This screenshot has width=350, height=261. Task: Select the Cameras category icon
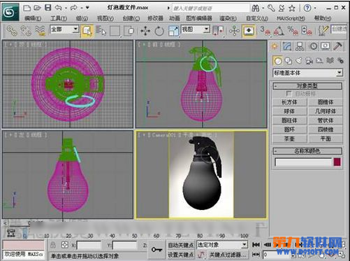coord(309,61)
